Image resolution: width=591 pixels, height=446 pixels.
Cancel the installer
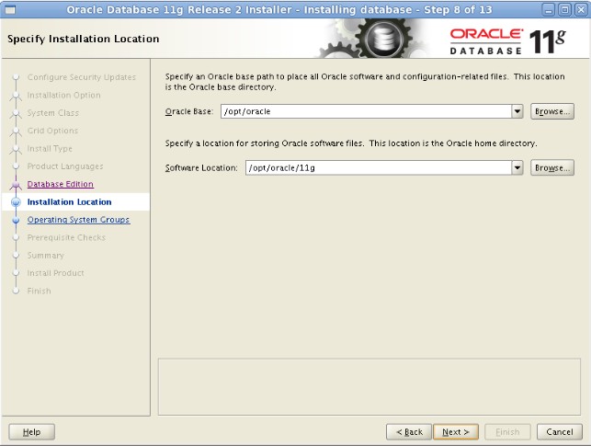(x=560, y=432)
